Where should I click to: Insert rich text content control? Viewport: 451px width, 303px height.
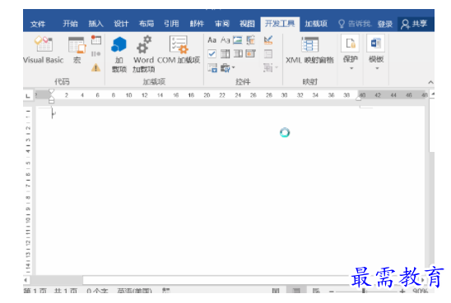pos(212,40)
